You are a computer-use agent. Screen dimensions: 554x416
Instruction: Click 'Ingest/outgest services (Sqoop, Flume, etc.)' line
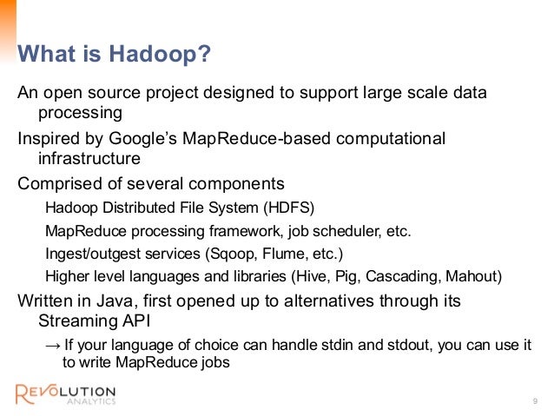[x=195, y=254]
